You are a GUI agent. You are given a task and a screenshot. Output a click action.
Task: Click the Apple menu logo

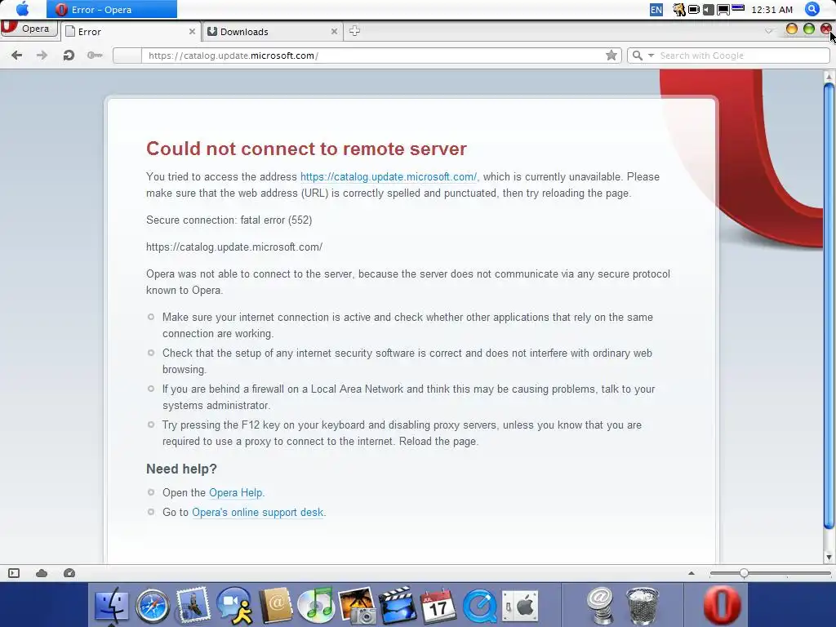tap(22, 9)
